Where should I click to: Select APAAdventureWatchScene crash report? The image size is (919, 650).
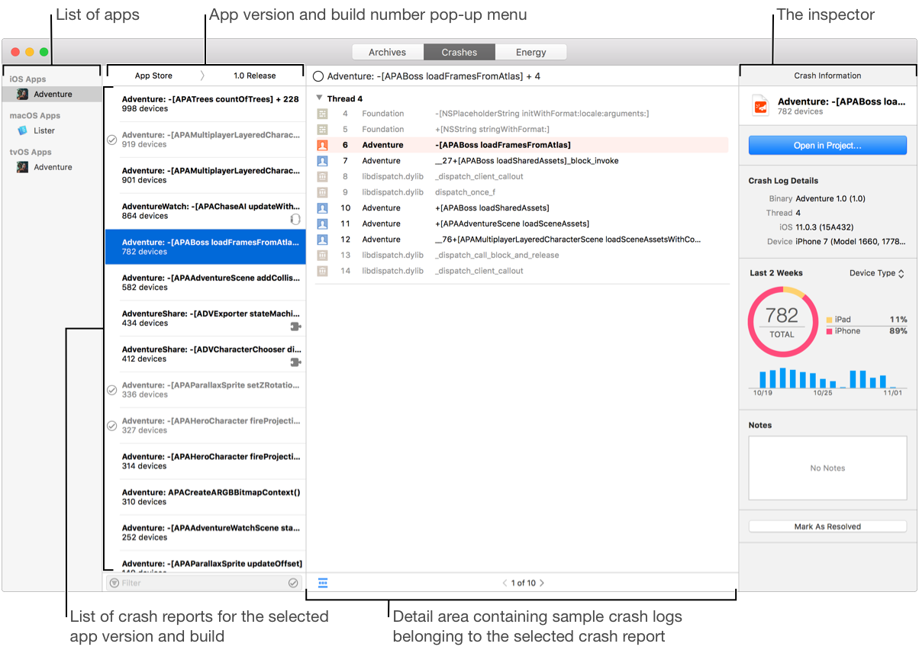tap(205, 533)
